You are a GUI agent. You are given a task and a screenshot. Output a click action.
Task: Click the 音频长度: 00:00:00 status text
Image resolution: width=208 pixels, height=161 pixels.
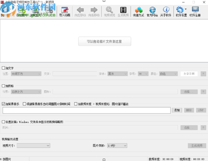161,159
